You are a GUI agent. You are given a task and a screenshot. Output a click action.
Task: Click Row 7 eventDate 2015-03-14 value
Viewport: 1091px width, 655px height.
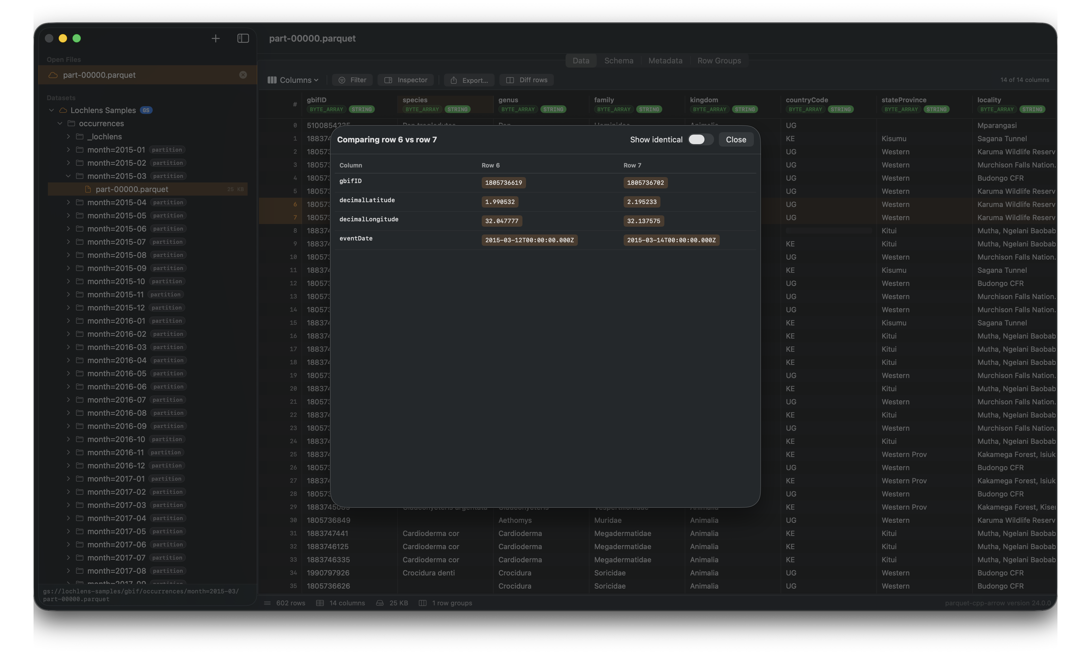coord(671,240)
